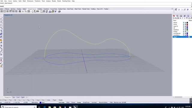
Task: Toggle the Gumball status button
Action: click(x=94, y=102)
